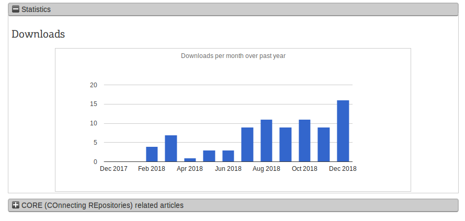Screen dimensions: 465x221
Task: Click the Dec 2017 x-axis label
Action: (x=114, y=169)
